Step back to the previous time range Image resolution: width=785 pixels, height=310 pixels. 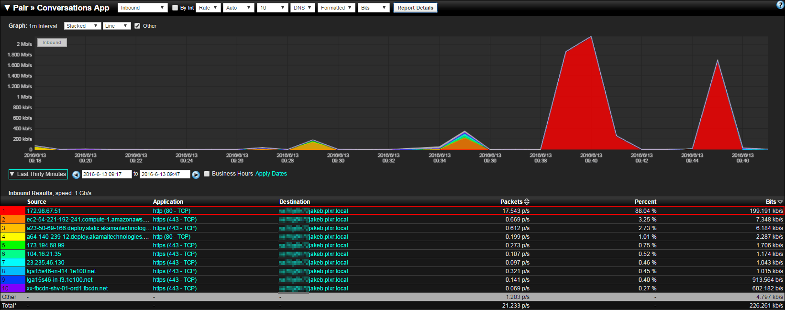(76, 175)
